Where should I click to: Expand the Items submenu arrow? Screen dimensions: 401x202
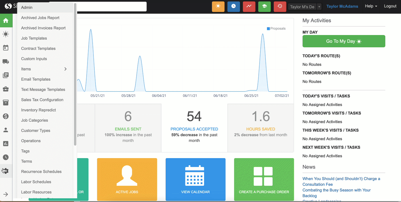pyautogui.click(x=65, y=69)
